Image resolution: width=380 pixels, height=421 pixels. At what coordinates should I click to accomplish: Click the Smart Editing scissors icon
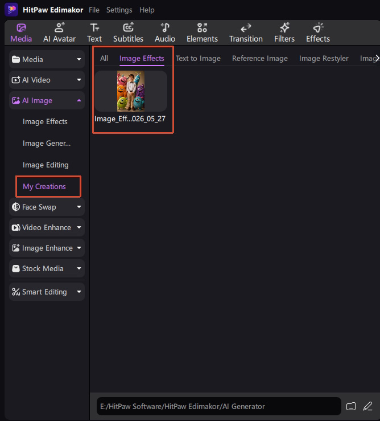[x=16, y=292]
